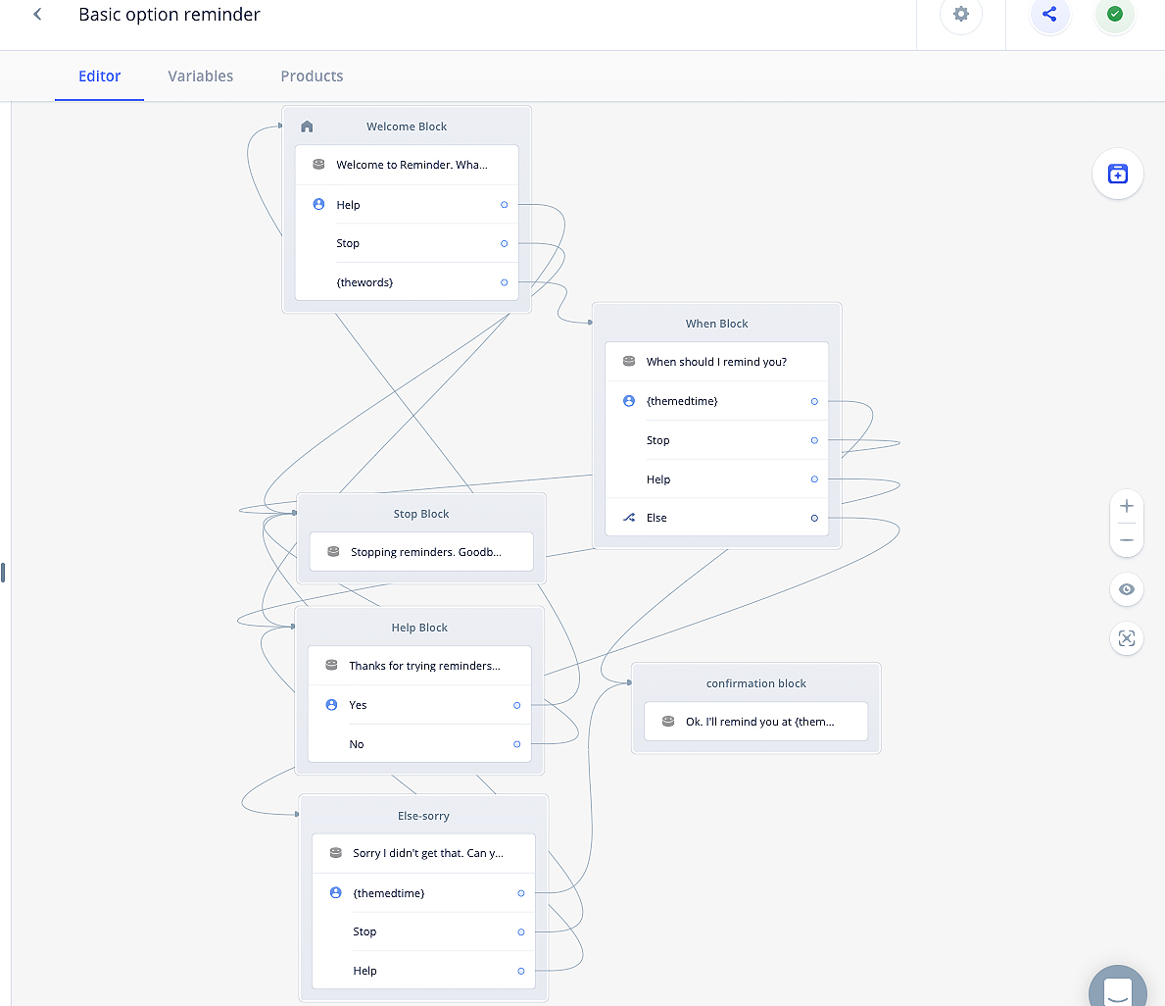Click the Help output port in Welcome Block
The image size is (1165, 1006).
tap(505, 205)
